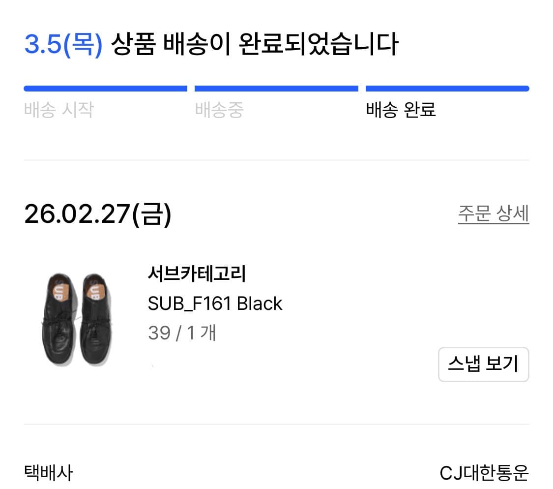Image resolution: width=553 pixels, height=489 pixels.
Task: Click the 스냅 보기 snap view button
Action: [483, 365]
